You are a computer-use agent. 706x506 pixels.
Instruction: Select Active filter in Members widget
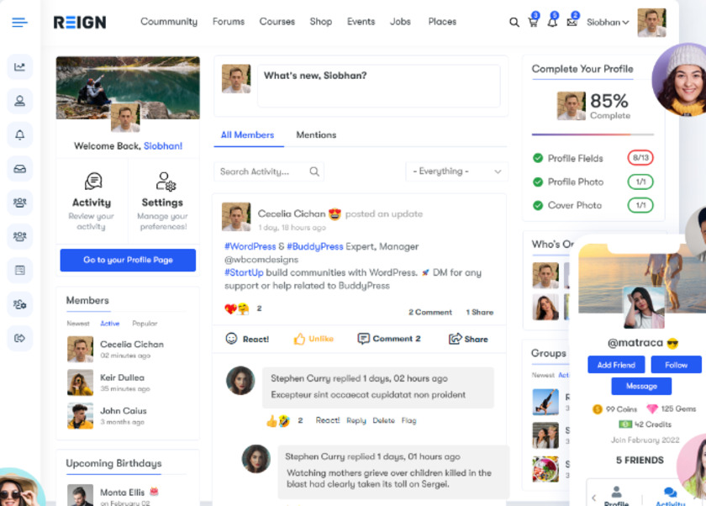coord(110,324)
